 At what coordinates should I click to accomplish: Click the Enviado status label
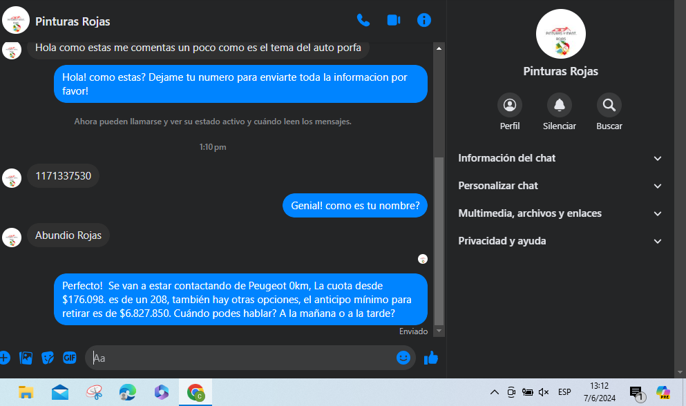point(413,331)
